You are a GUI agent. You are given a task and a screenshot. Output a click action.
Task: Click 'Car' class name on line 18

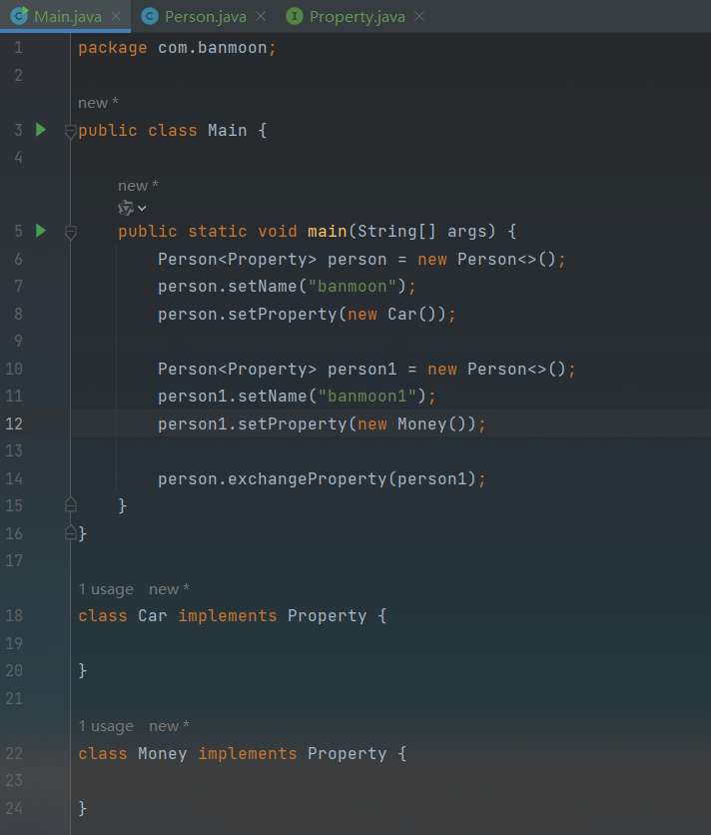(x=153, y=616)
